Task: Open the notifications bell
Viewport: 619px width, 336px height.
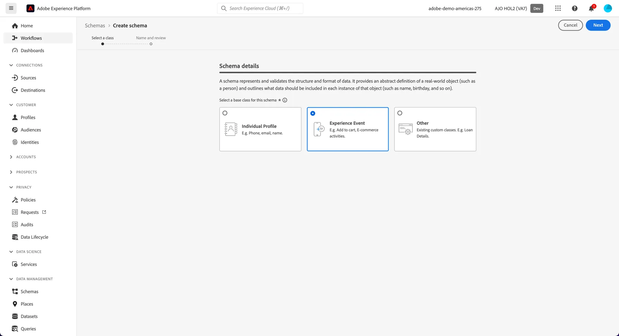Action: (x=591, y=8)
